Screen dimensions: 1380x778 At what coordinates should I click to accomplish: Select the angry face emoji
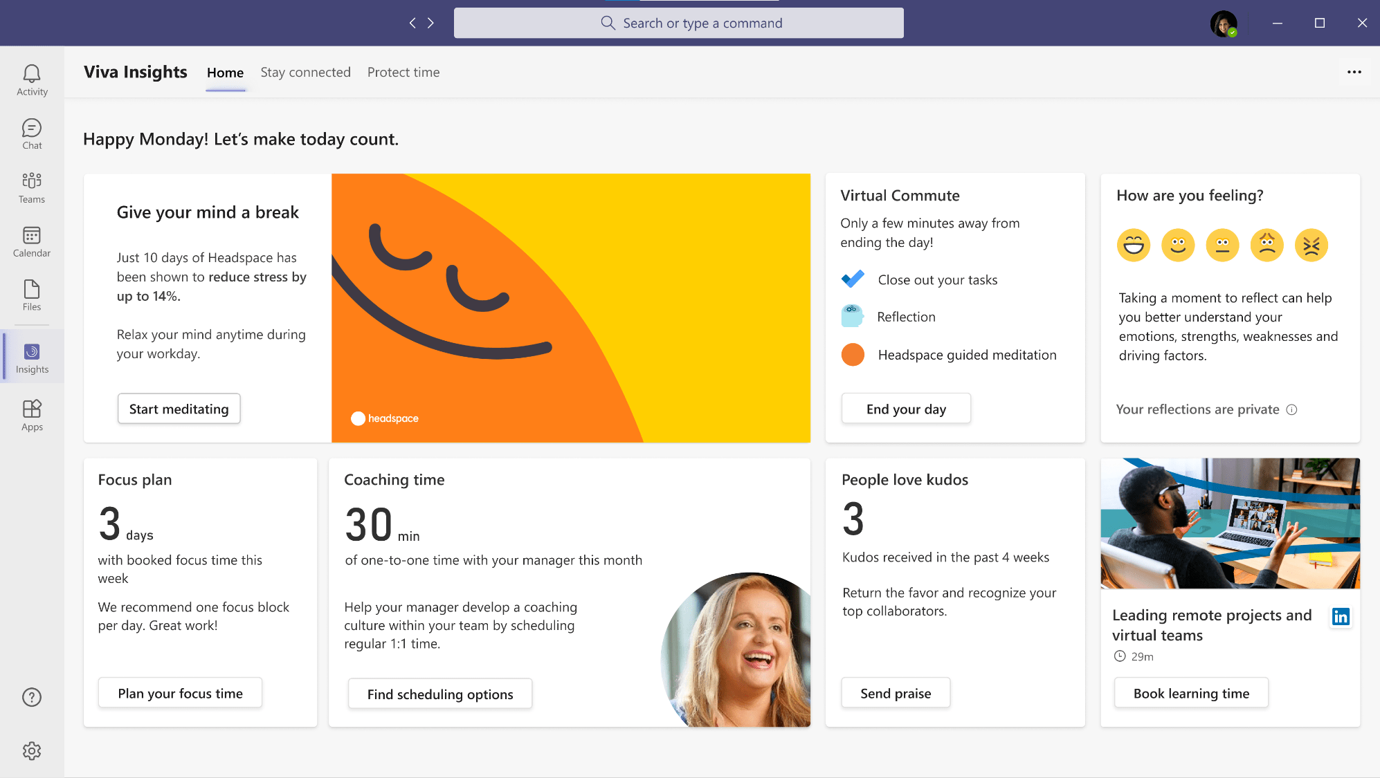pyautogui.click(x=1311, y=245)
